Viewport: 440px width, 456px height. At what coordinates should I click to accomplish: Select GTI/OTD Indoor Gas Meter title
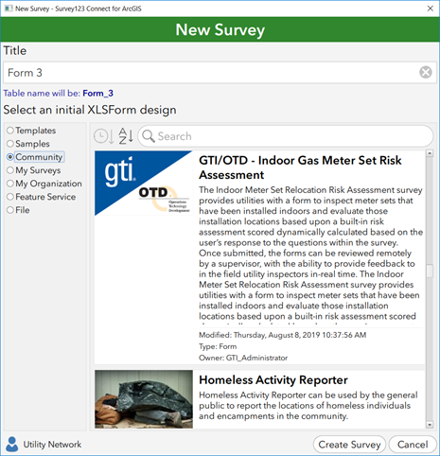pyautogui.click(x=300, y=167)
